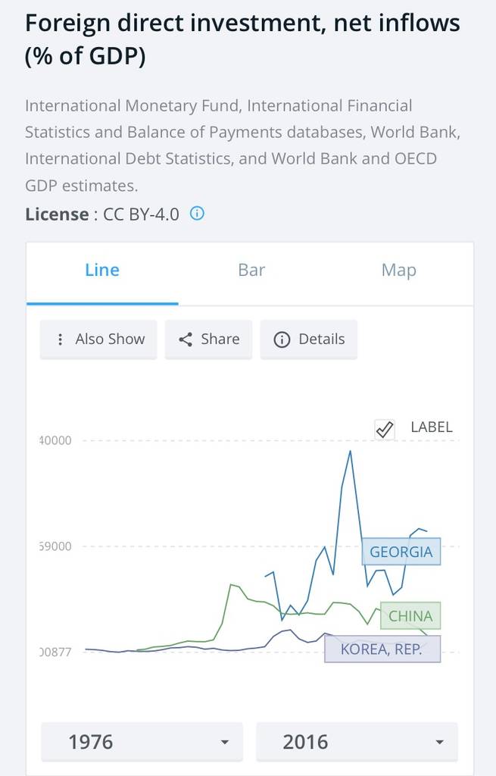Click the license info icon

[197, 214]
